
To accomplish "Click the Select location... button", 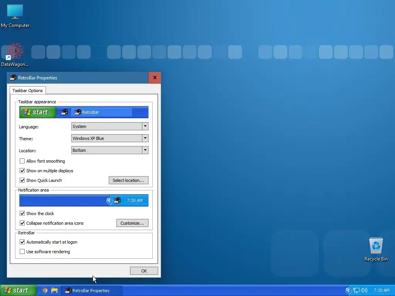I will pos(128,180).
